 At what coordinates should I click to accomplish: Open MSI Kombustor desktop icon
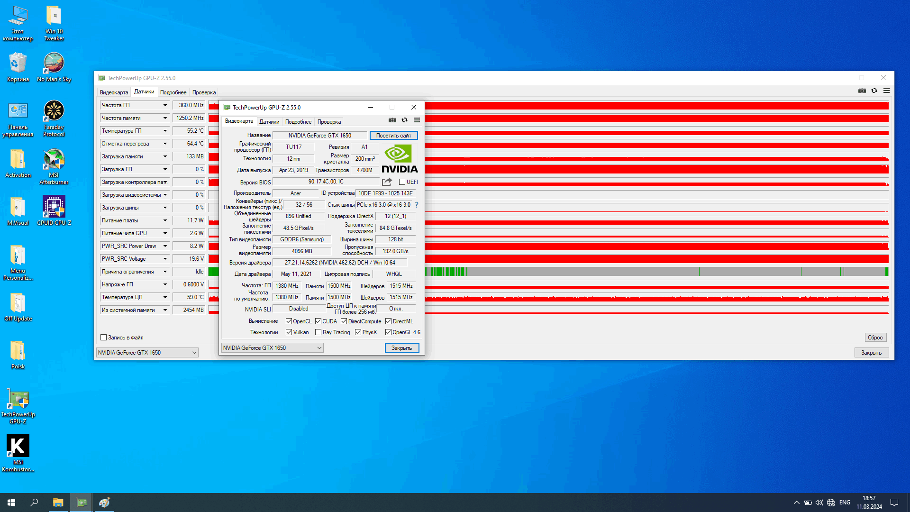tap(18, 454)
